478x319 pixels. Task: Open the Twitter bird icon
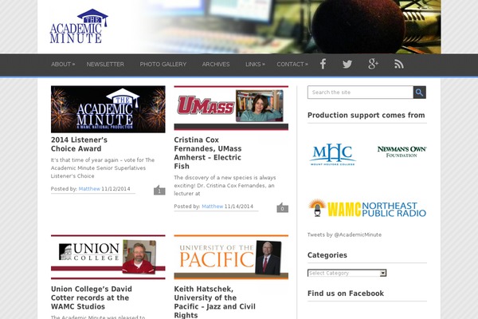(x=347, y=64)
